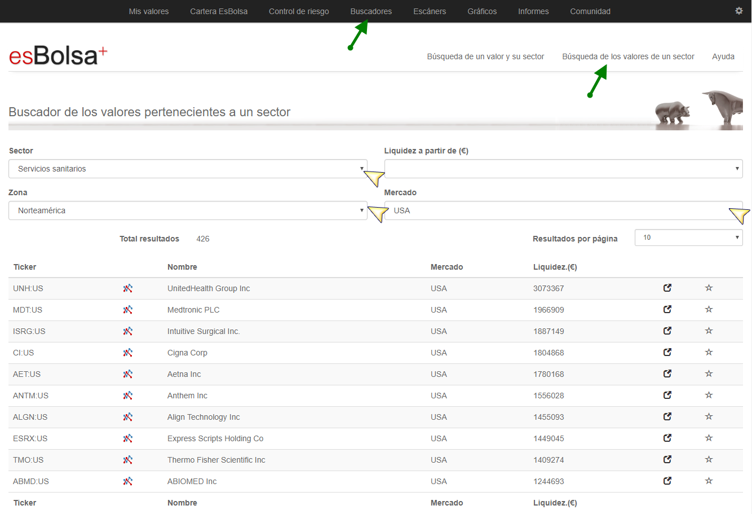This screenshot has height=514, width=752.
Task: Select ticker ALGN:US
Action: [30, 417]
